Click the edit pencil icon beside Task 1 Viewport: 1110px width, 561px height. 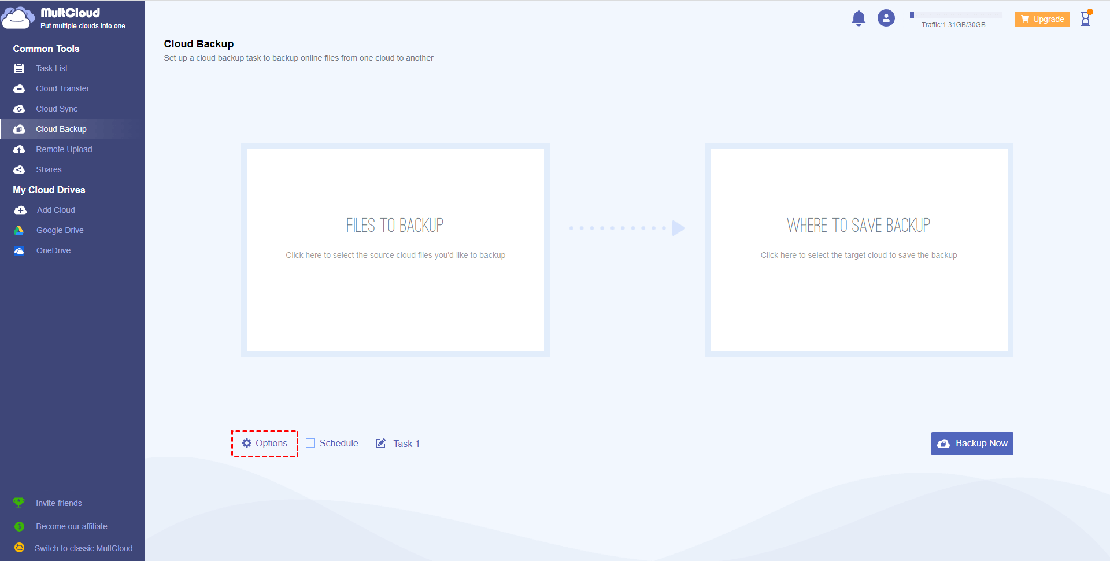click(x=381, y=443)
